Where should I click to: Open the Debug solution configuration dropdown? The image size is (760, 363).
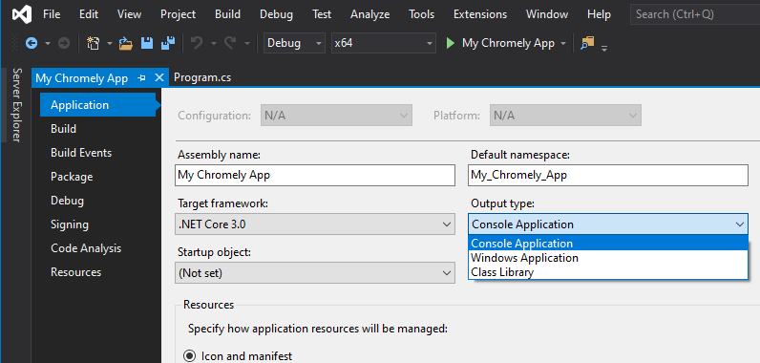pos(294,43)
